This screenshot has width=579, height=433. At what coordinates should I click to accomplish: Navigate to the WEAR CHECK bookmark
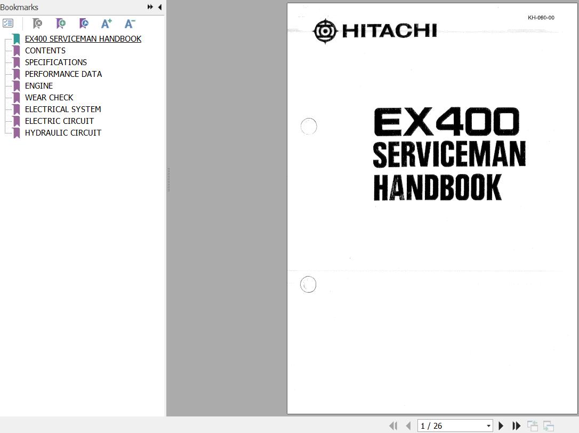[x=49, y=98]
